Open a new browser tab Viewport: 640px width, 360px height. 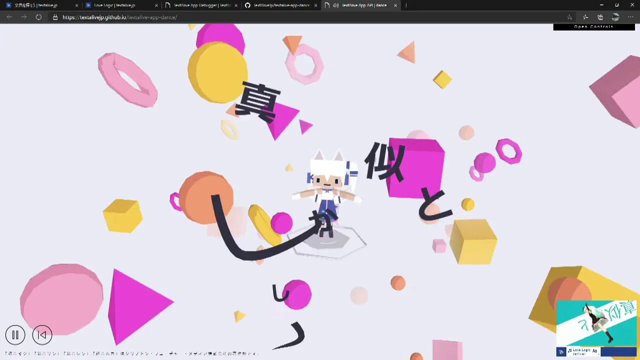click(x=406, y=5)
